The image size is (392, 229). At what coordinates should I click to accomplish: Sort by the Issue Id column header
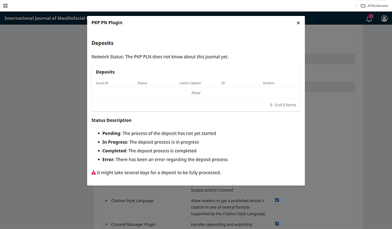pyautogui.click(x=102, y=84)
